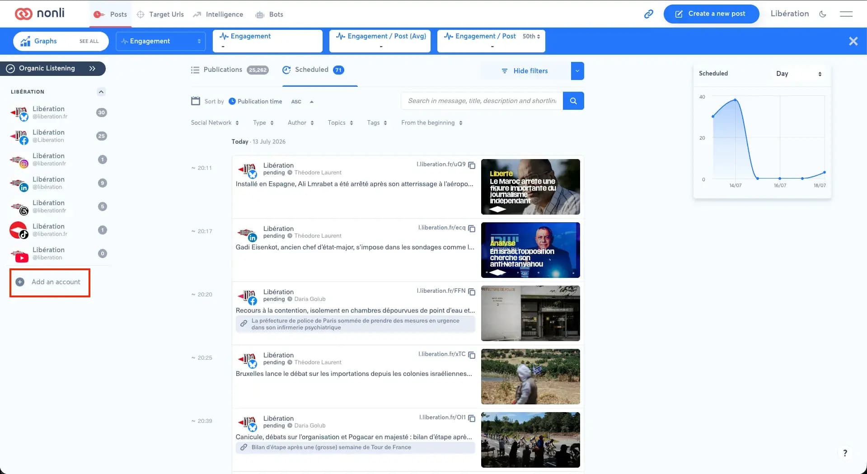The image size is (867, 474).
Task: Switch to Publications tab
Action: 230,70
